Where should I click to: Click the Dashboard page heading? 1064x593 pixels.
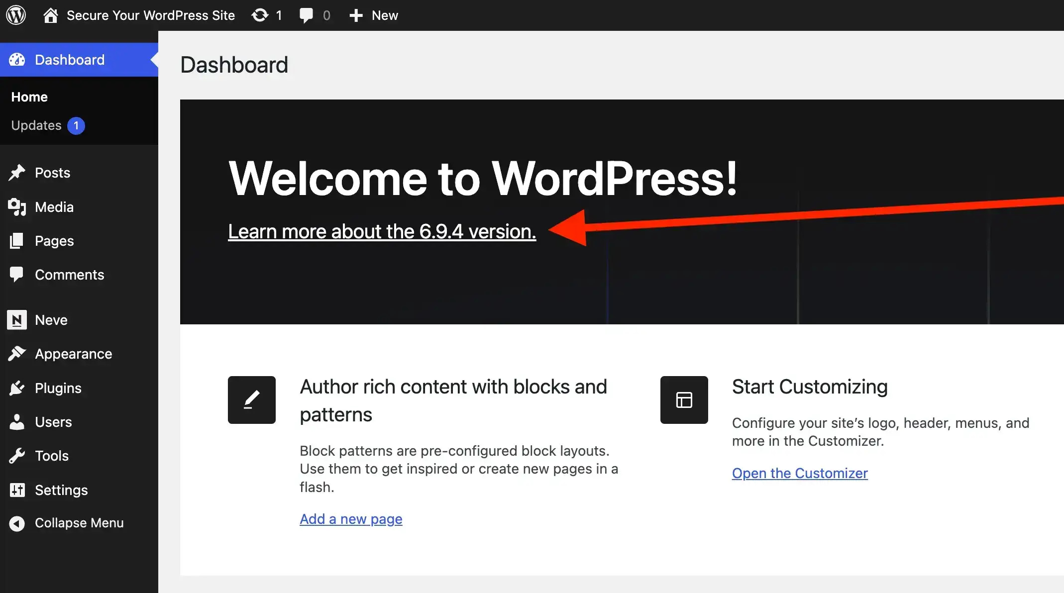click(234, 65)
